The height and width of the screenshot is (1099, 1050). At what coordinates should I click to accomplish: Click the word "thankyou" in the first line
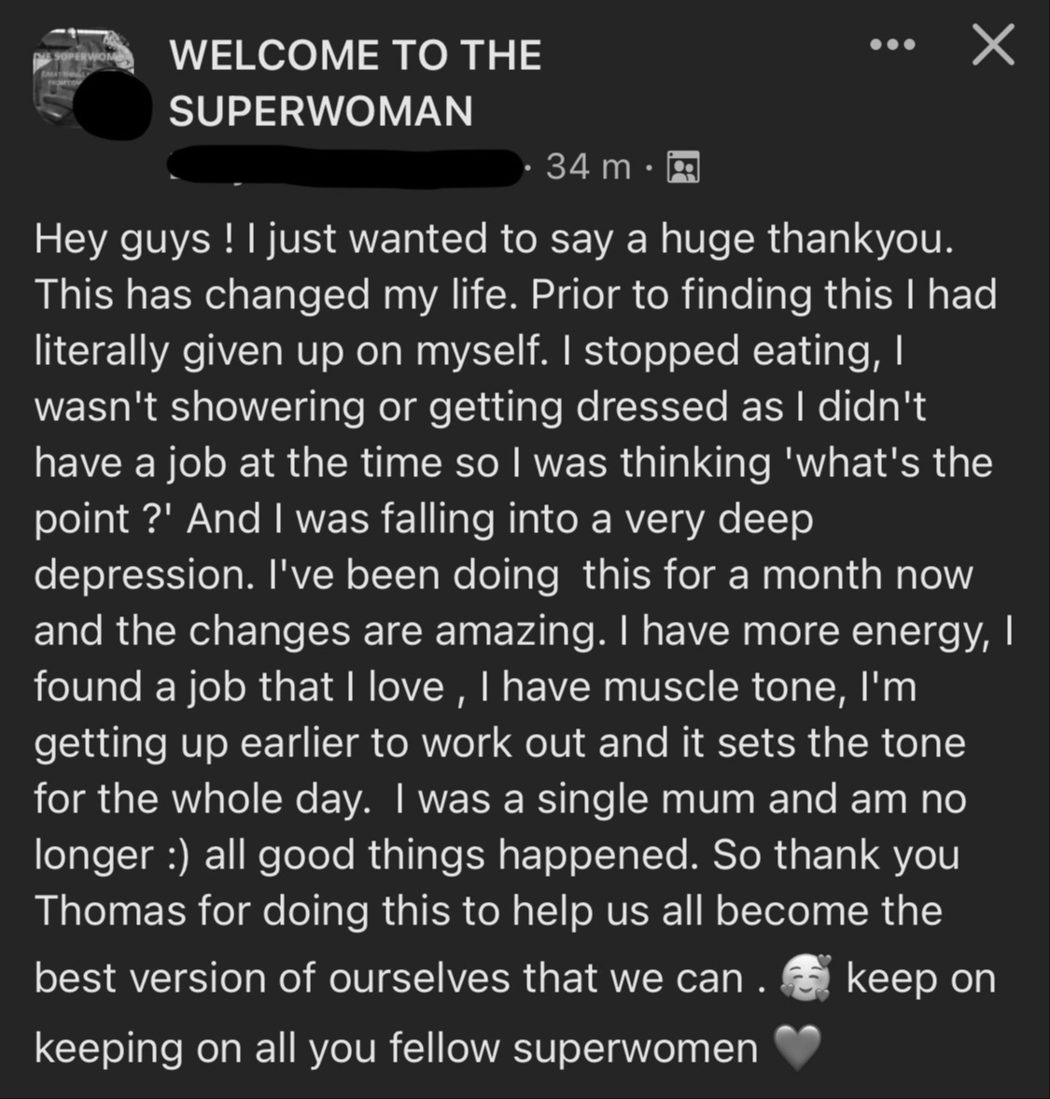click(x=860, y=240)
